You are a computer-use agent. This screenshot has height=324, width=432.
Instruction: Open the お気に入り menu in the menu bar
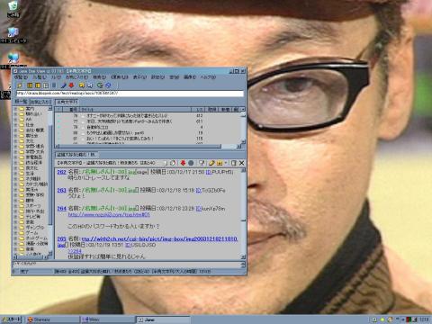click(76, 77)
